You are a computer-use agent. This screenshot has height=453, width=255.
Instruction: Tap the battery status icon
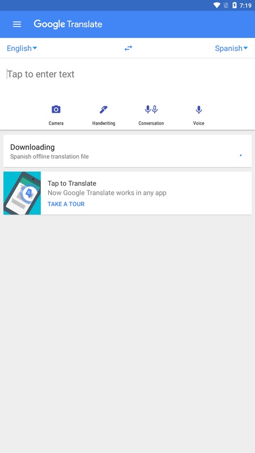pos(235,5)
